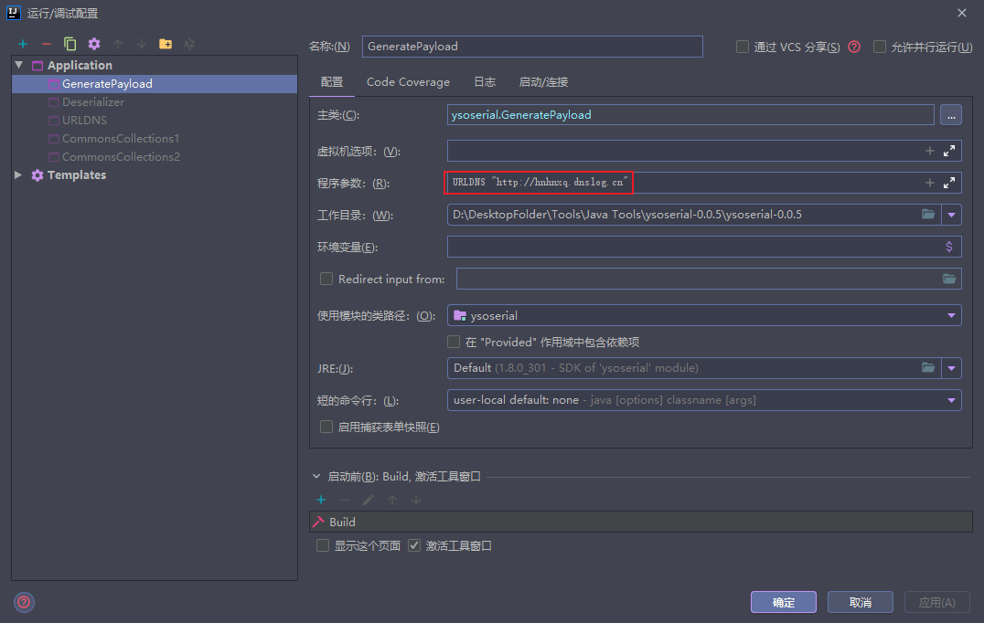The width and height of the screenshot is (984, 623).
Task: Add a new run configuration
Action: point(22,43)
